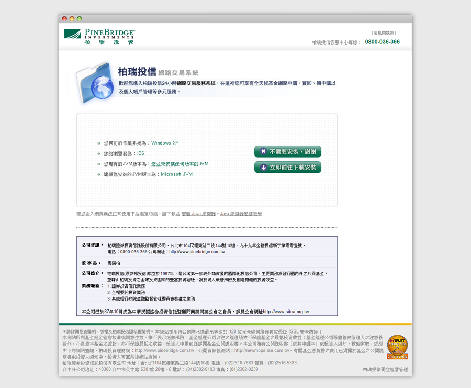
Task: Minimize the window with the yellow button
Action: click(x=72, y=19)
